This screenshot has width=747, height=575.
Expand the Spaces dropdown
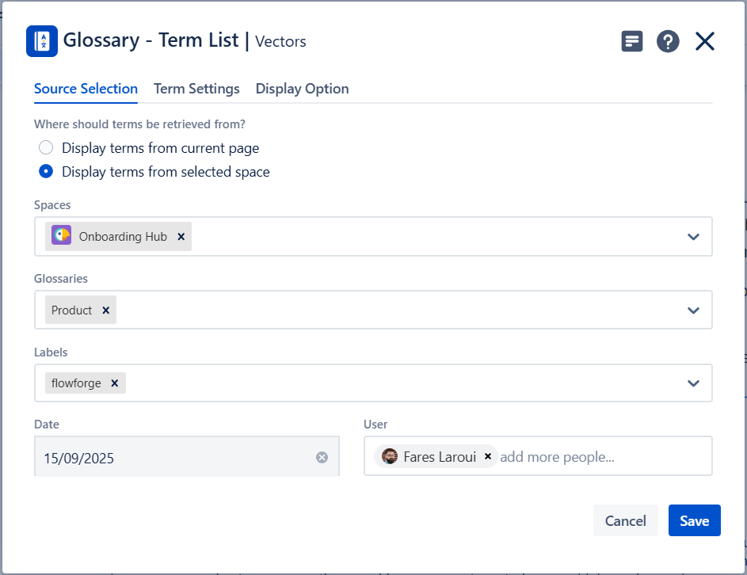[x=693, y=237]
